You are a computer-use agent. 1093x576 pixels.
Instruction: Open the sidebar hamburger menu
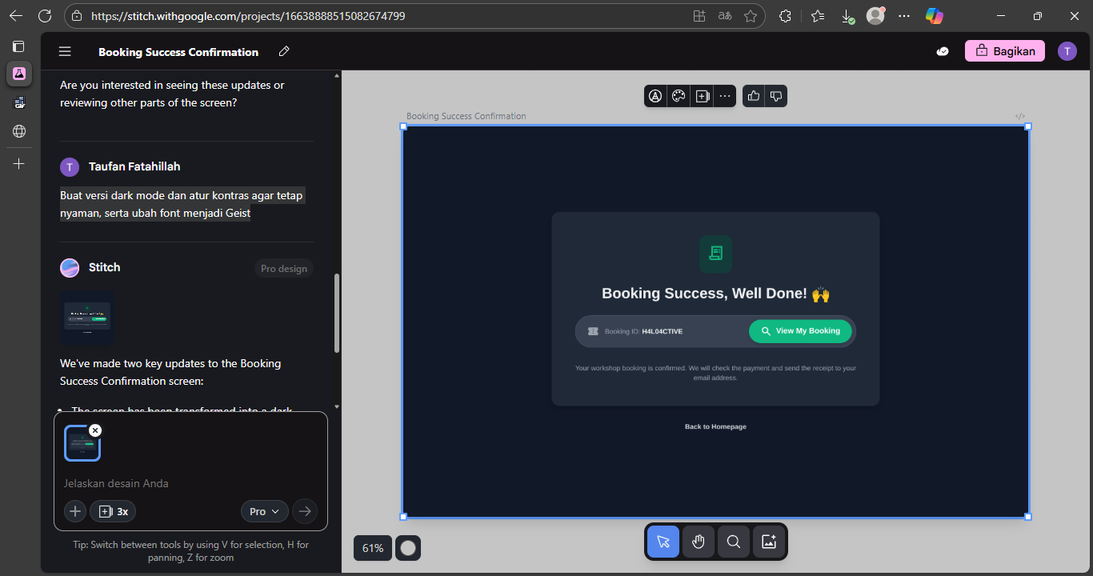click(x=64, y=50)
